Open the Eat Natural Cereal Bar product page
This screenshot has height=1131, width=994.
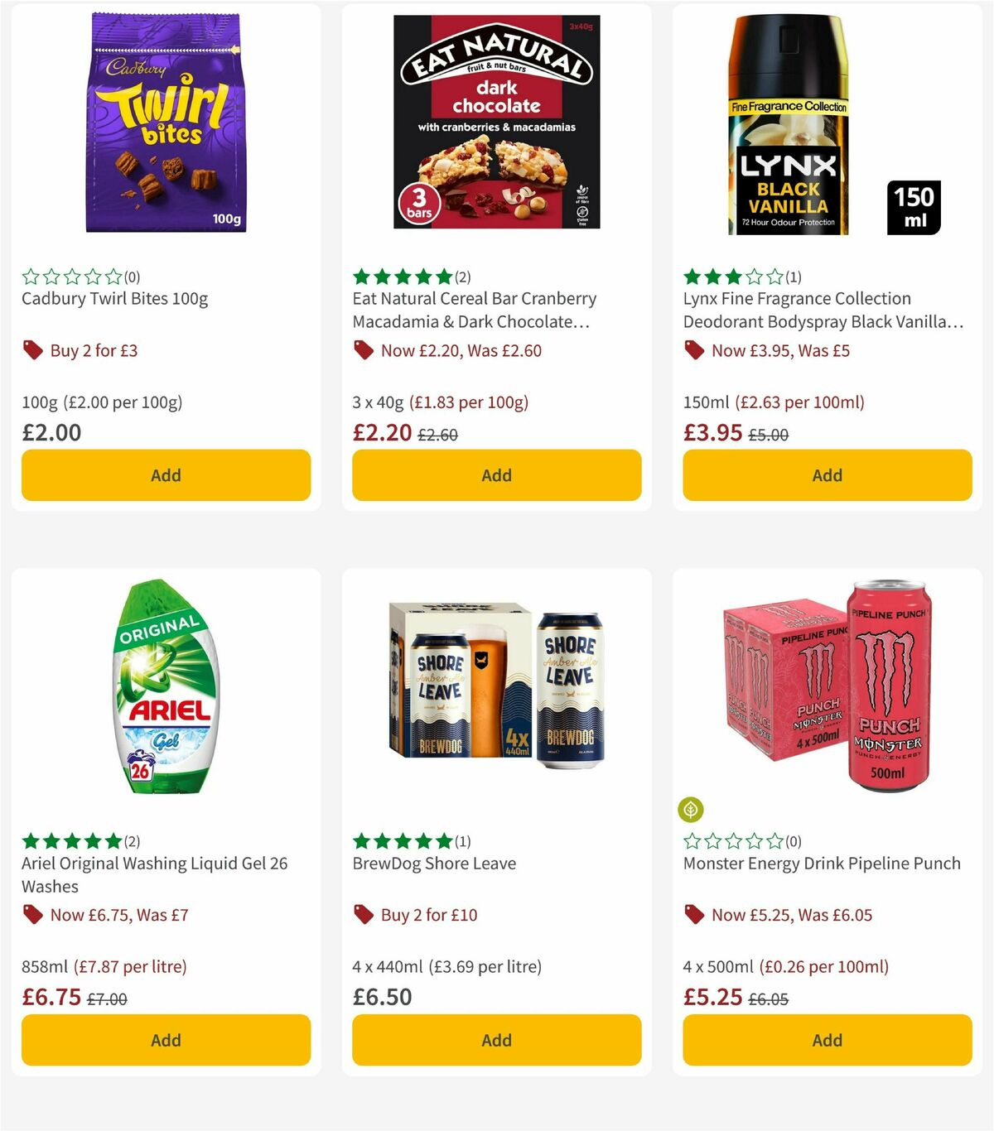(472, 310)
